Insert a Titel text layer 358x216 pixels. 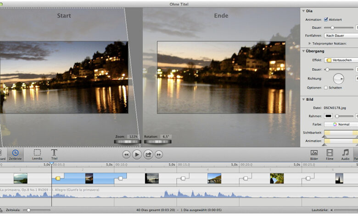point(54,154)
